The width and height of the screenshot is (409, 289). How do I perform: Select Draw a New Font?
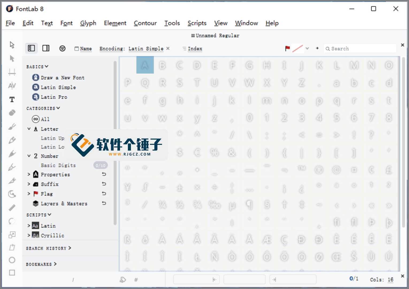click(58, 78)
